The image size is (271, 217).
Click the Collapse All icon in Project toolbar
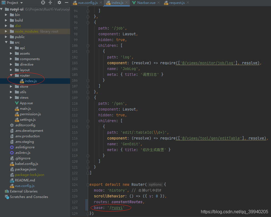pyautogui.click(x=51, y=3)
